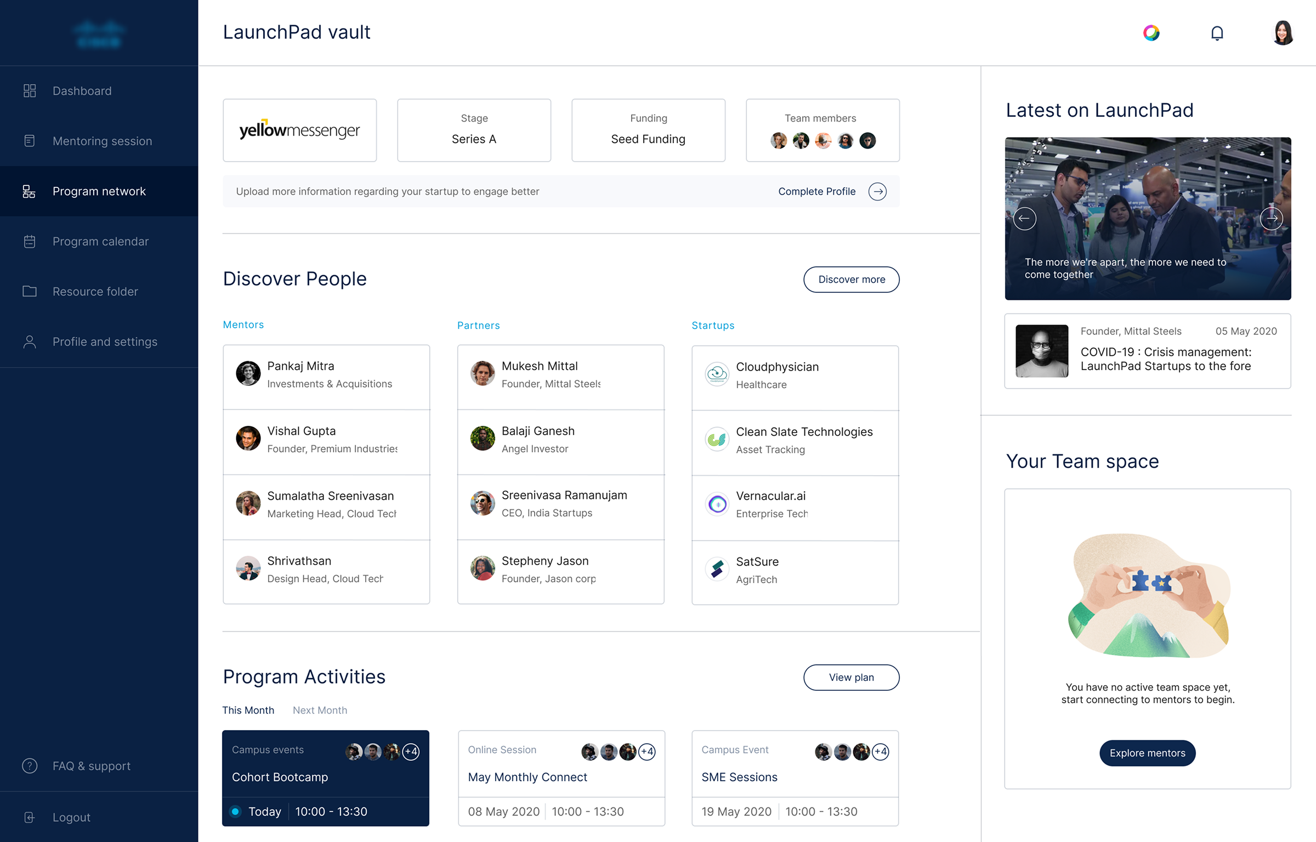Click the Program calendar icon

tap(30, 241)
